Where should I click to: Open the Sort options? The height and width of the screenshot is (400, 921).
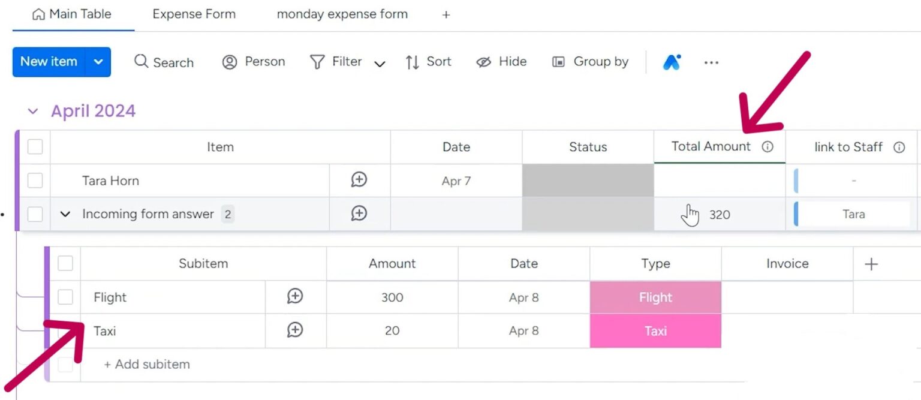tap(428, 62)
